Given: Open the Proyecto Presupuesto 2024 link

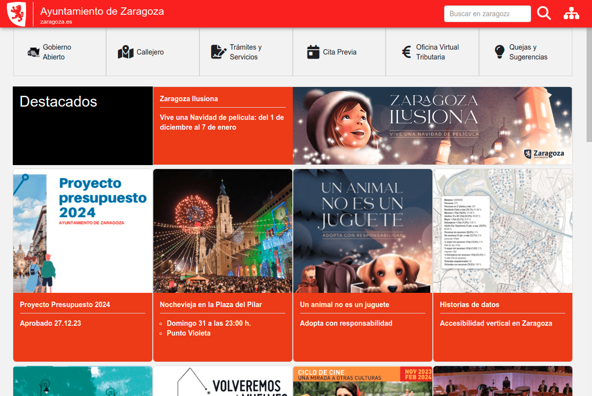Looking at the screenshot, I should [65, 305].
